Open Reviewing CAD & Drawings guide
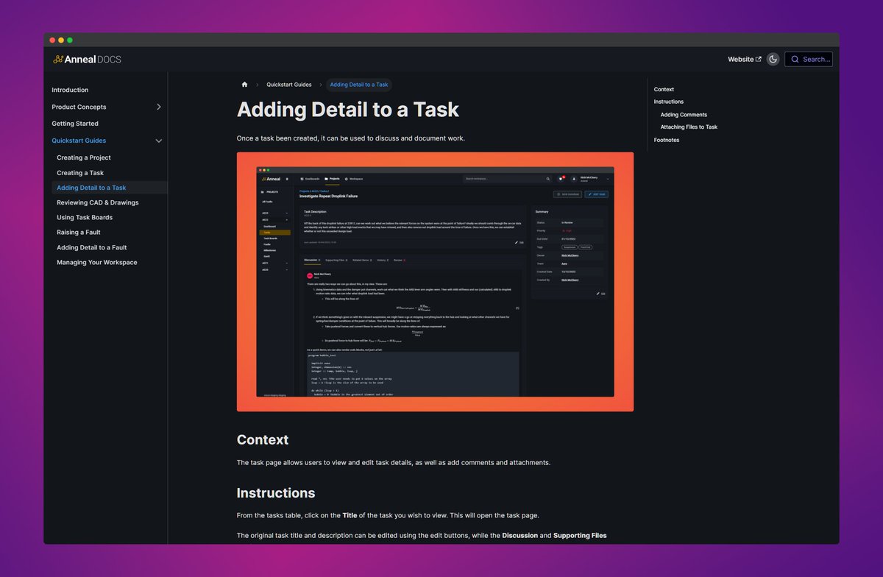Screen dimensions: 883x577 coord(98,202)
